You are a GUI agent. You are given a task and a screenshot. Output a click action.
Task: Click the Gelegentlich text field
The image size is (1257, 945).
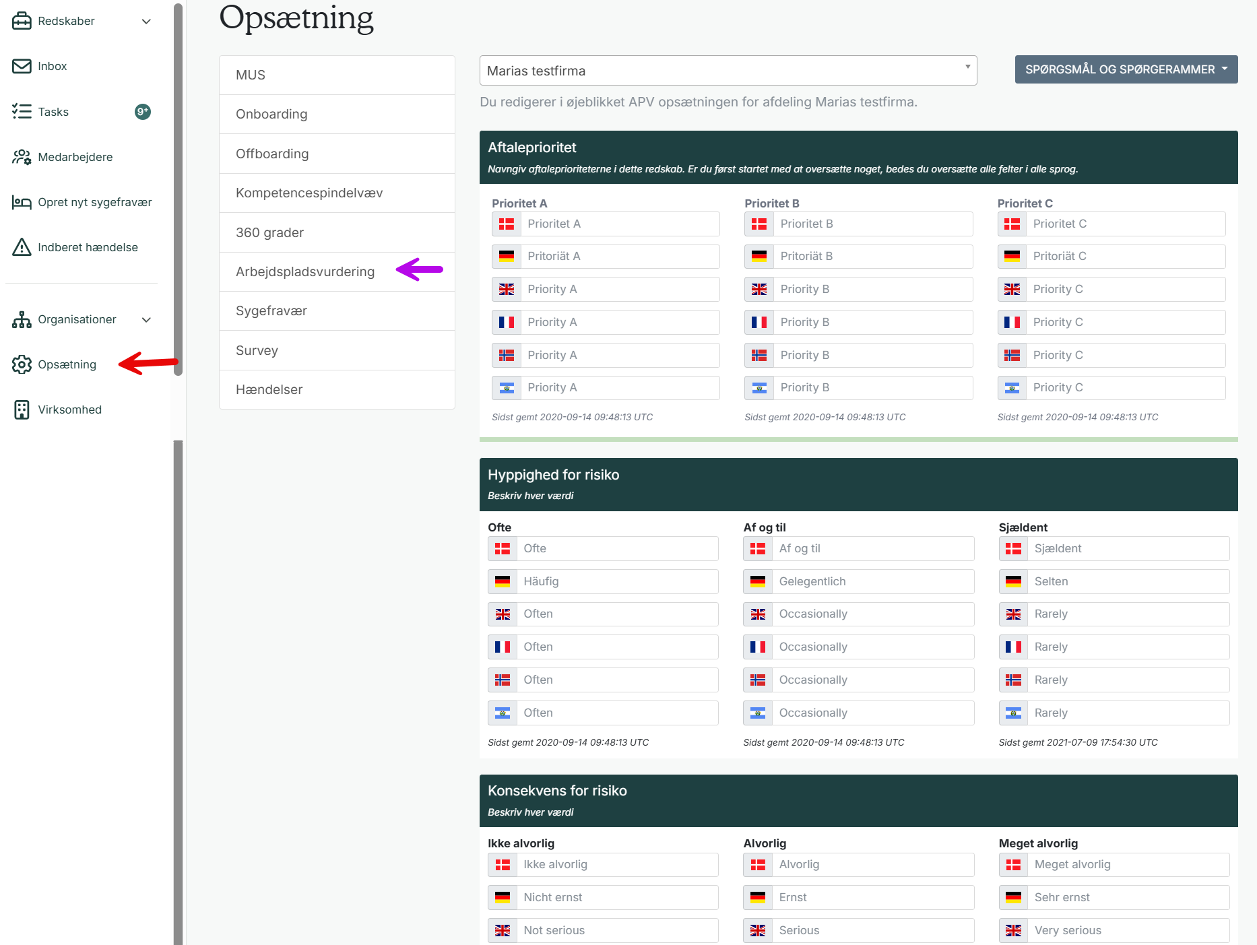click(x=873, y=581)
